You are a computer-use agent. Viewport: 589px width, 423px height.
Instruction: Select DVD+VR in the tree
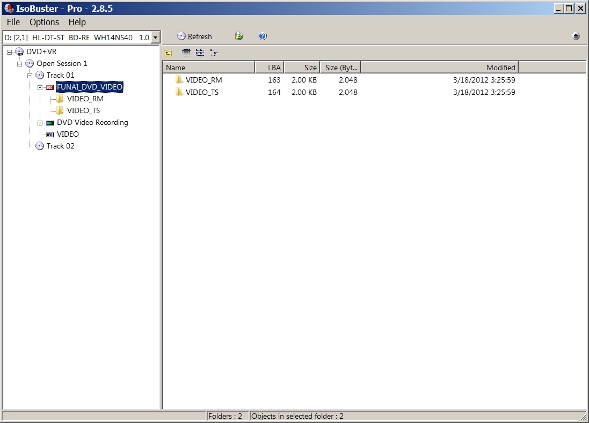pos(41,52)
